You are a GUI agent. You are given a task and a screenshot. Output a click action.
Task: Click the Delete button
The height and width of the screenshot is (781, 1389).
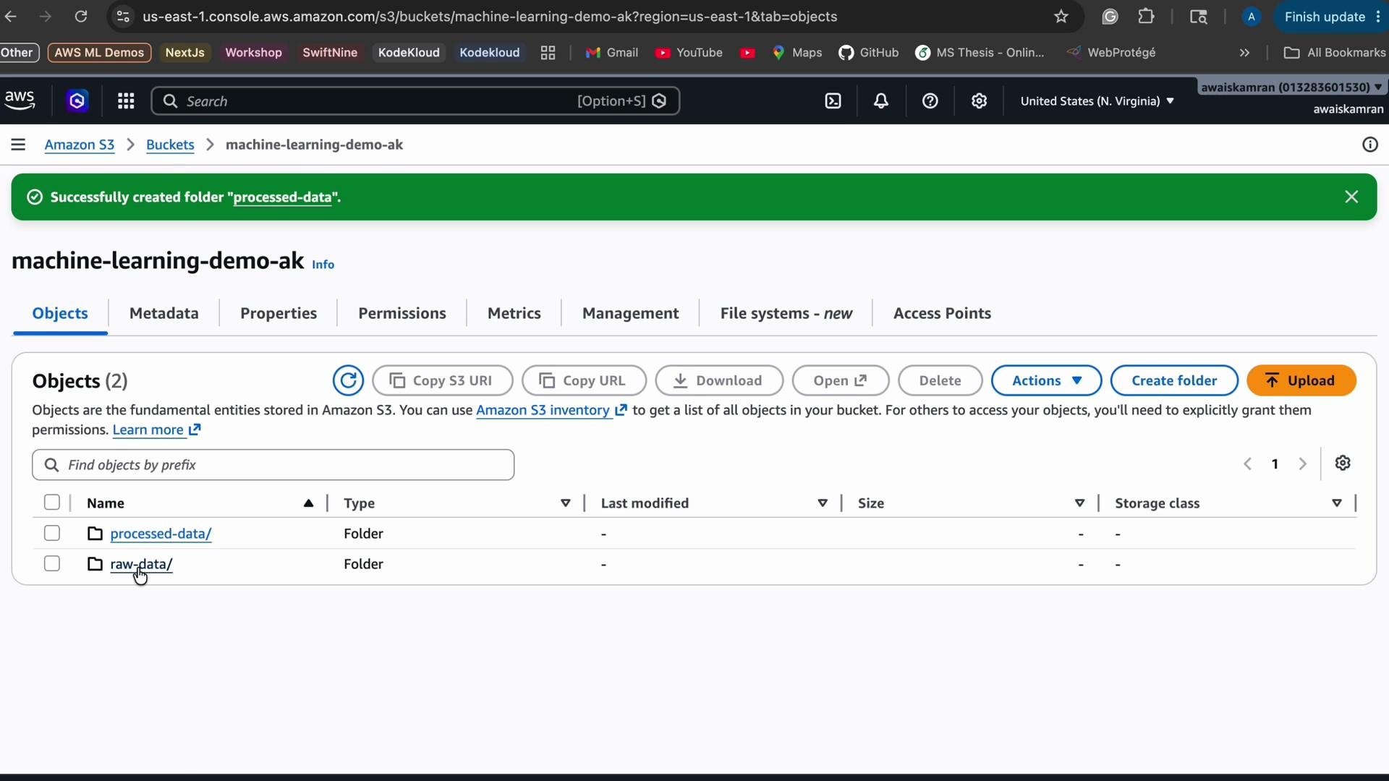click(x=940, y=380)
